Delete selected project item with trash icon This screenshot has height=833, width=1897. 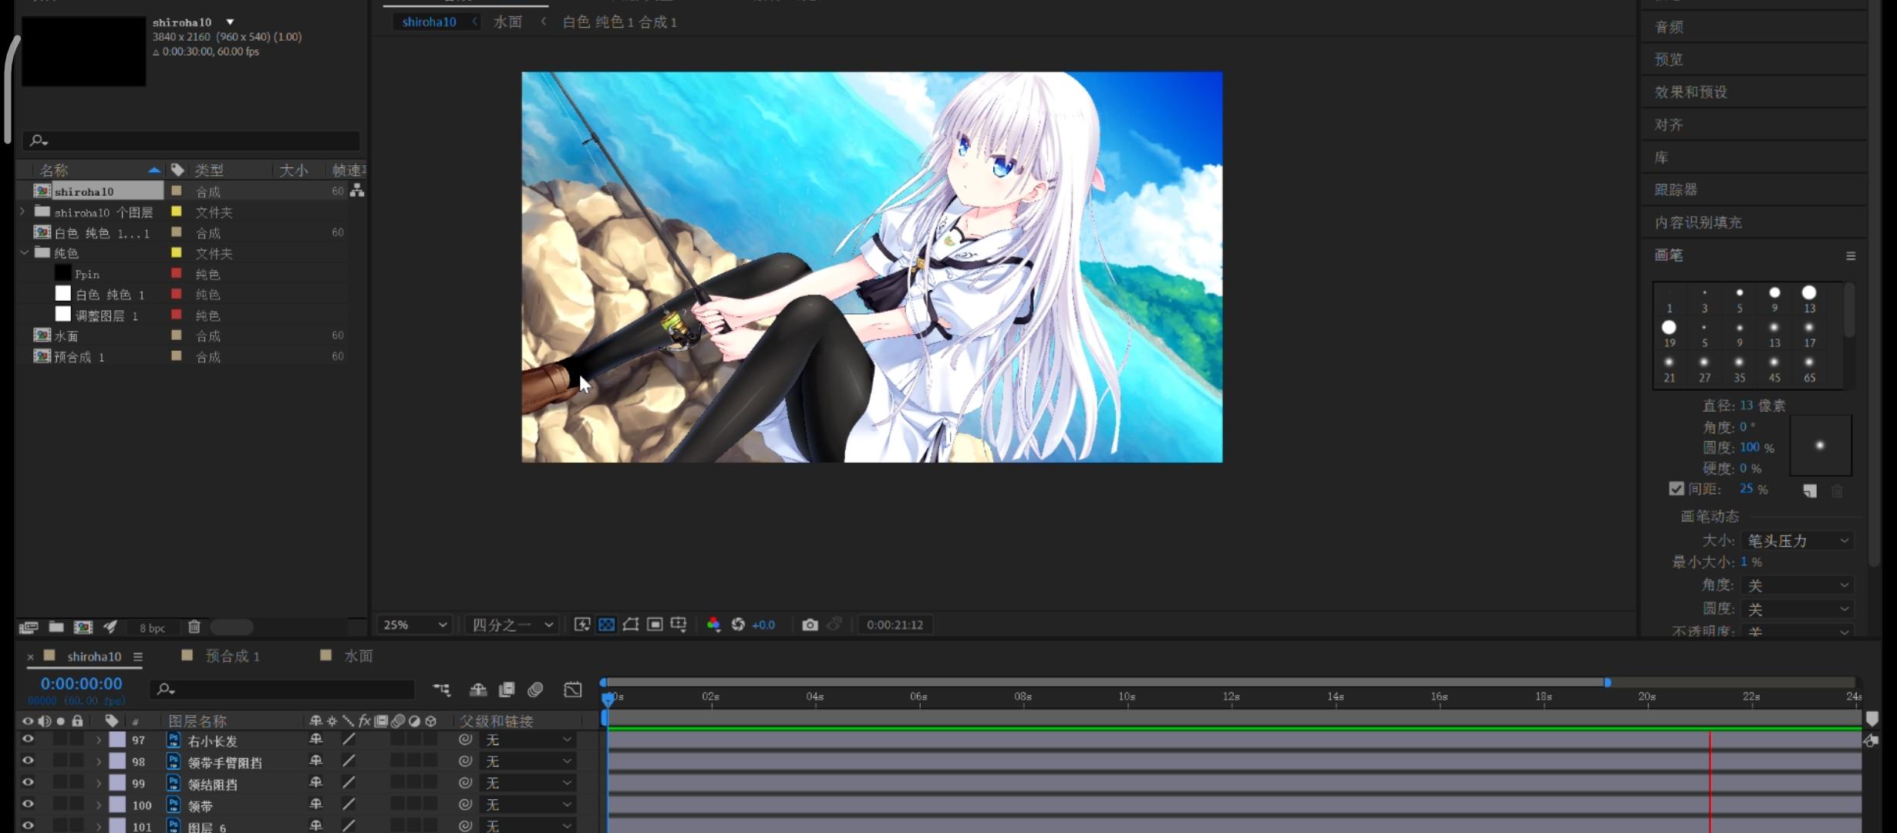[x=194, y=627]
